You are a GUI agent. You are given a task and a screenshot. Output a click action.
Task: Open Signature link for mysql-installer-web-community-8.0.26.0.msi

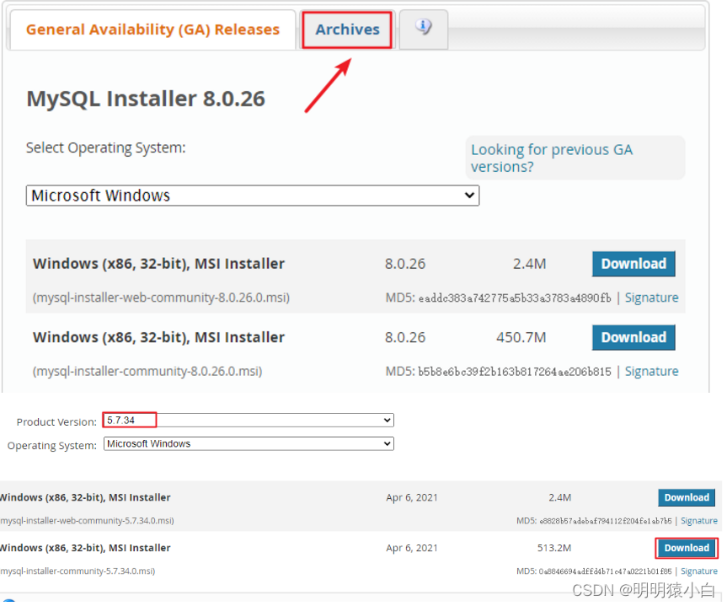coord(651,298)
